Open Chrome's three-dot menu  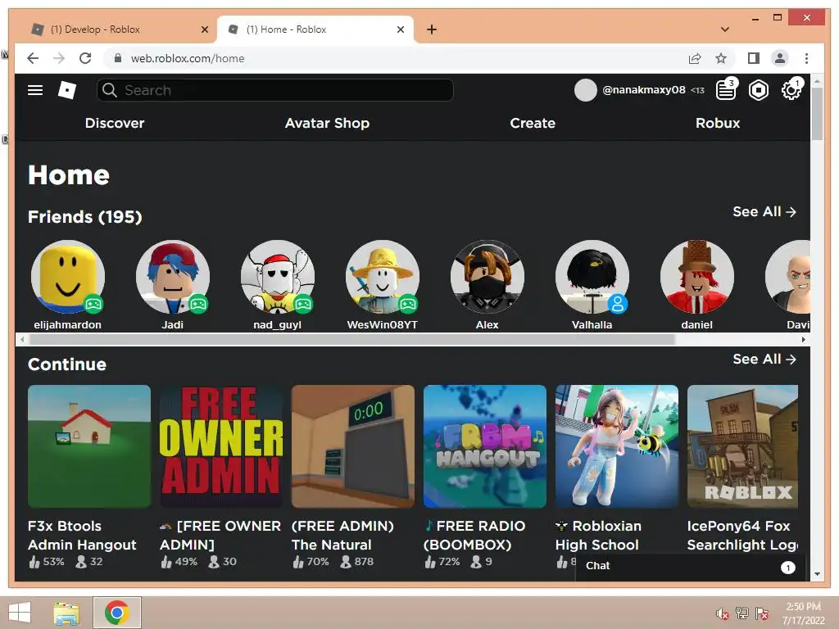[806, 58]
